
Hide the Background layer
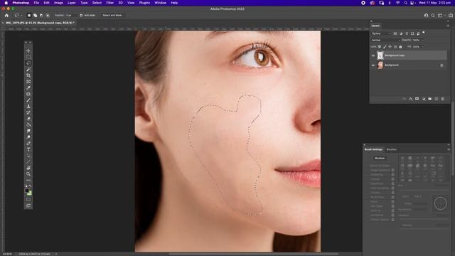click(x=373, y=65)
